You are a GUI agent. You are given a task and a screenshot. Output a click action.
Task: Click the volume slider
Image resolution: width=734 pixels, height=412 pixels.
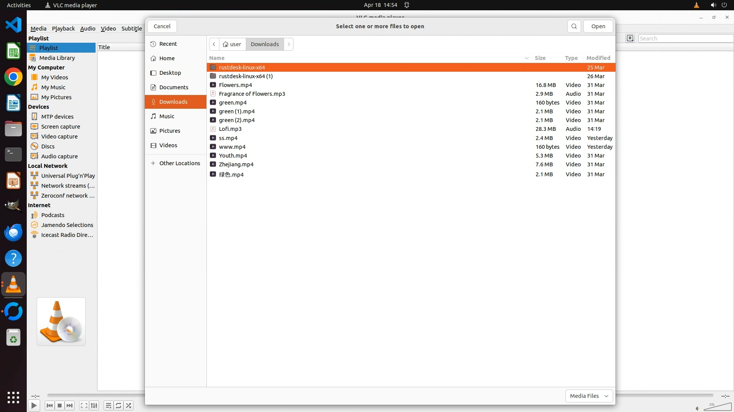click(717, 407)
